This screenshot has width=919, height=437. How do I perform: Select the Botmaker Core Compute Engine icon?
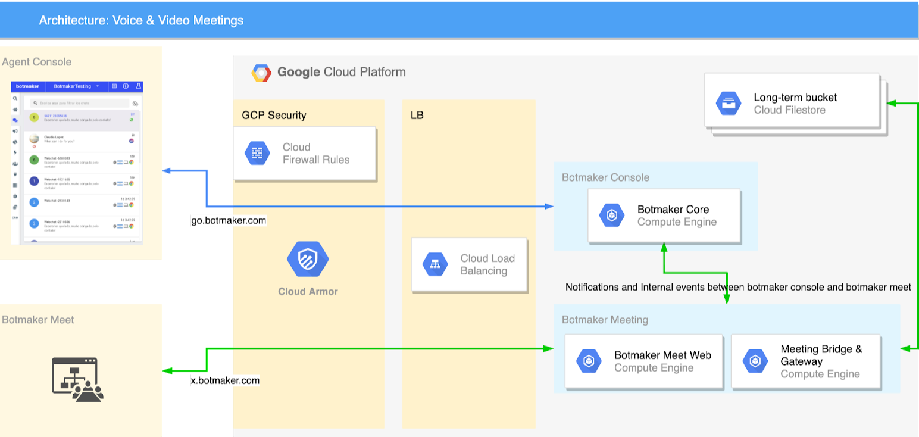[x=612, y=216]
